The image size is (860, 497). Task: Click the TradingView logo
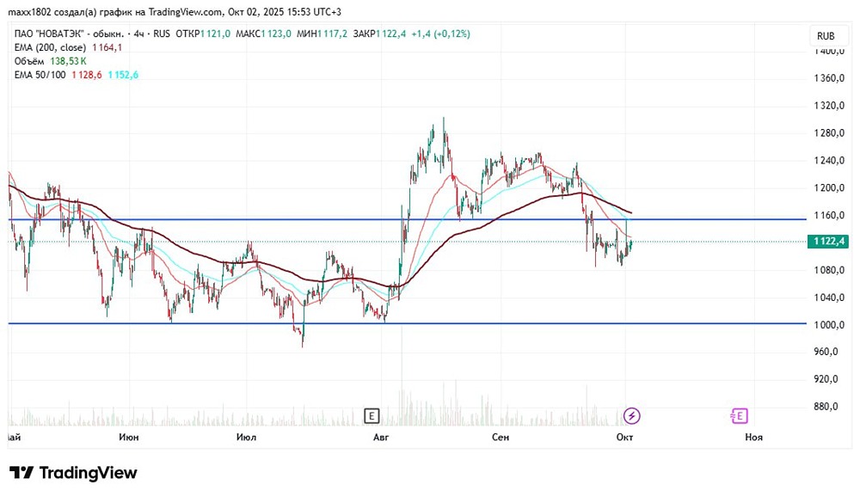click(73, 473)
